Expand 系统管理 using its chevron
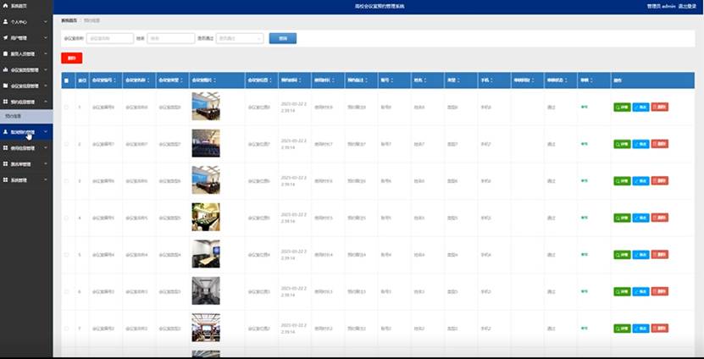Viewport: 704px width, 359px height. [x=46, y=179]
